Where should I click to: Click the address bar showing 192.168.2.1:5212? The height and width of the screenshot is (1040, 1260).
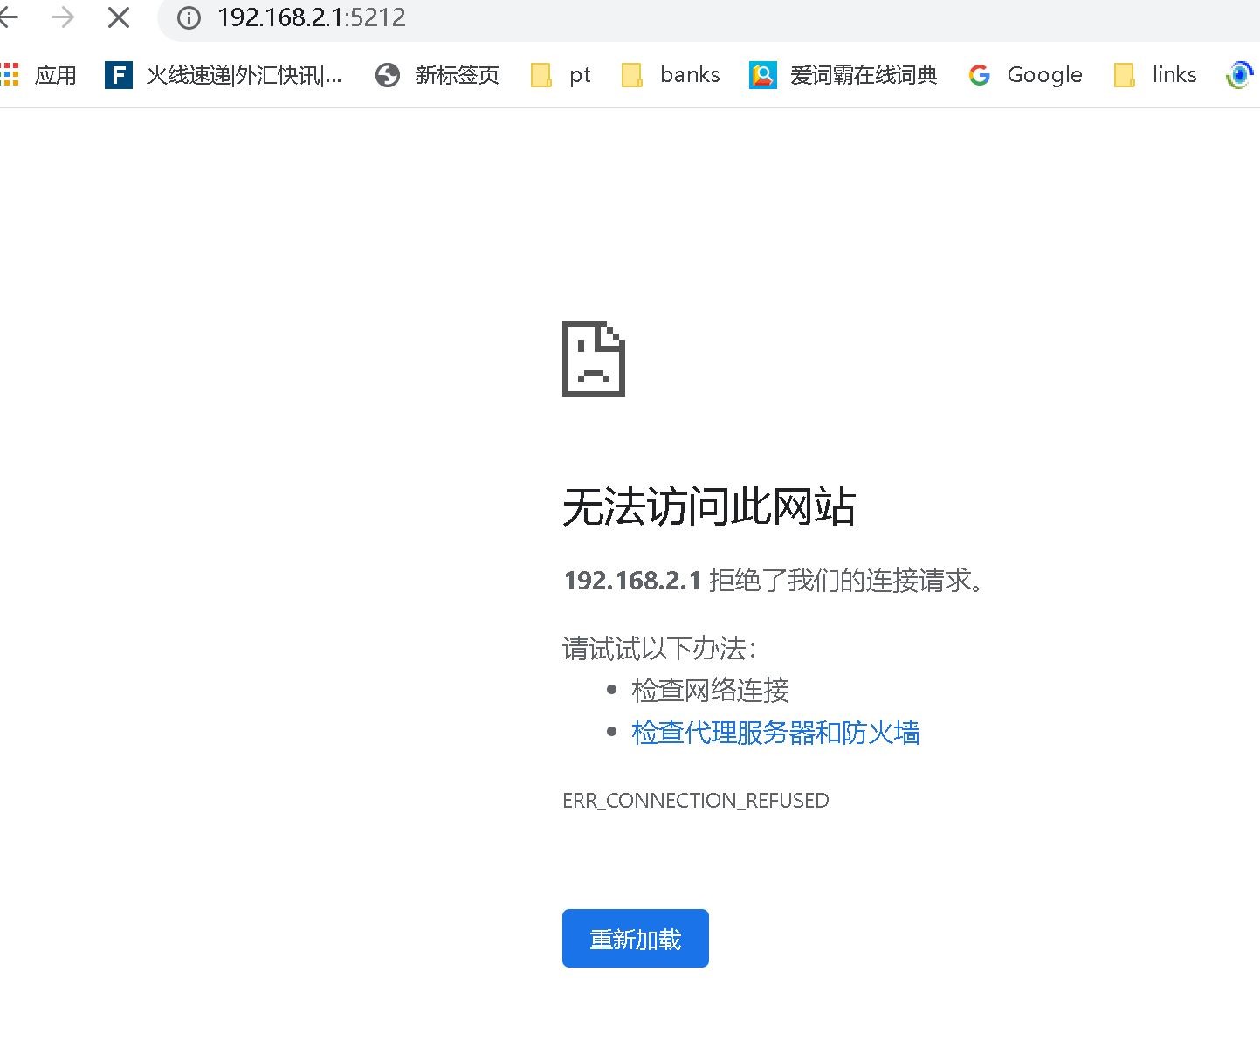(x=708, y=17)
